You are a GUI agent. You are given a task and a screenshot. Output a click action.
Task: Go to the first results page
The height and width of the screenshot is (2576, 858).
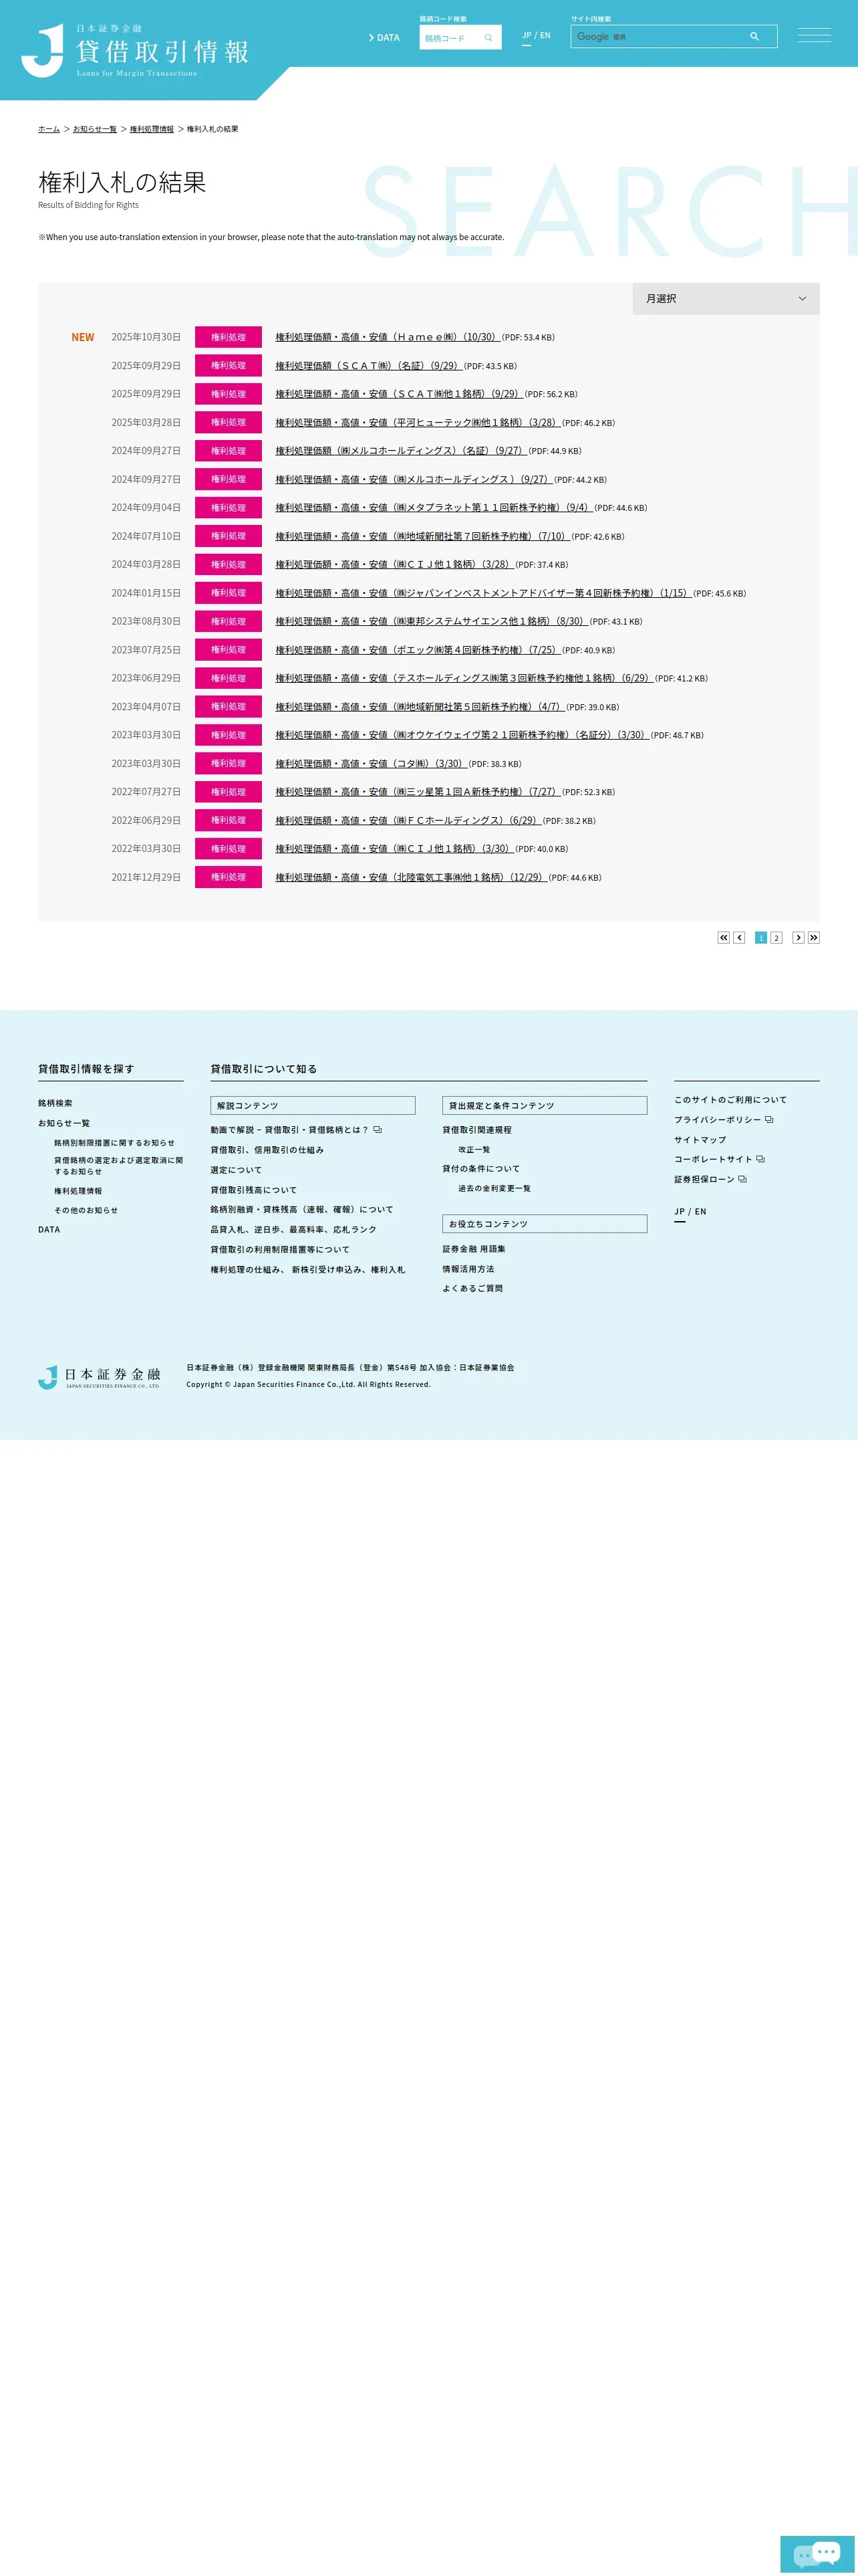pyautogui.click(x=723, y=938)
